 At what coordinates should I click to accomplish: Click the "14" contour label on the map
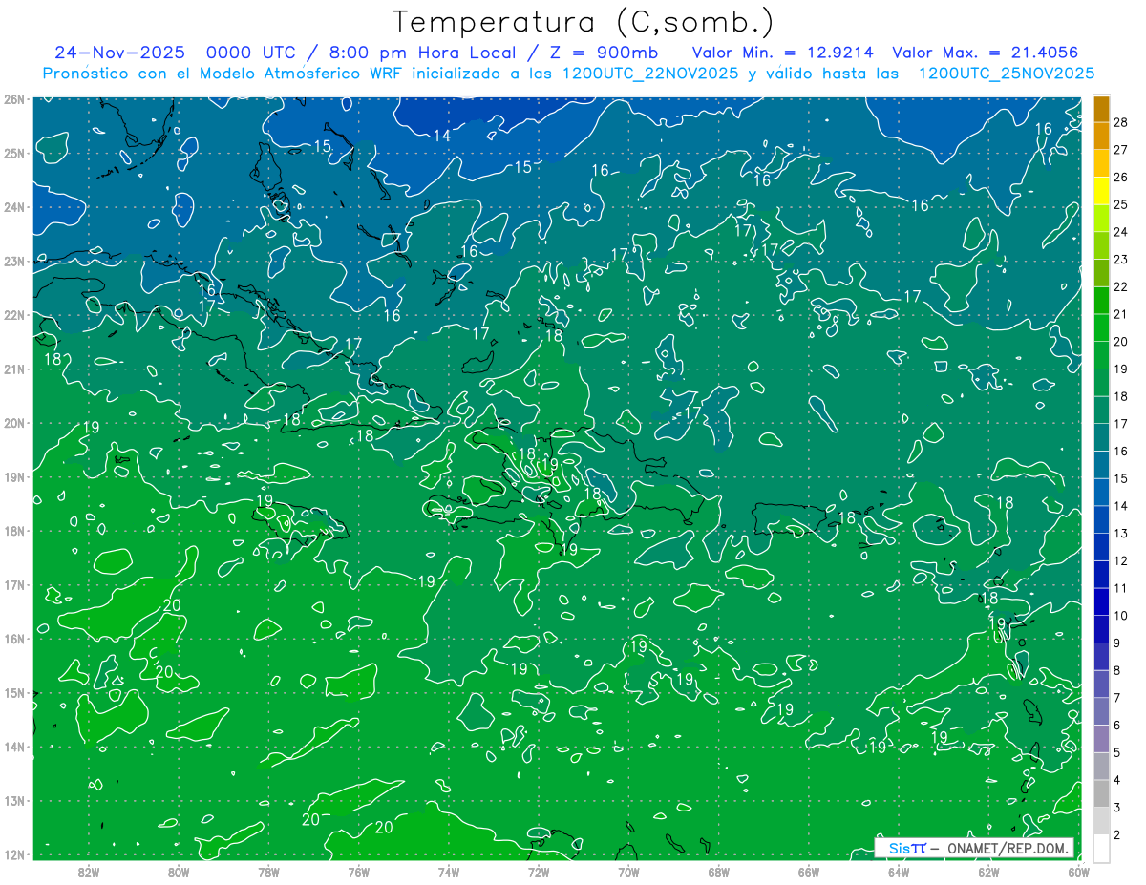[441, 136]
